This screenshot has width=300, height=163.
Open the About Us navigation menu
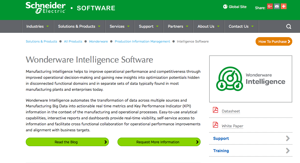[x=208, y=27]
